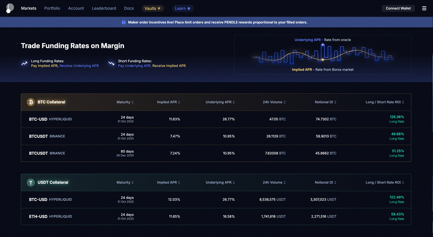The image size is (433, 237).
Task: Open the Markets menu item
Action: pyautogui.click(x=28, y=8)
